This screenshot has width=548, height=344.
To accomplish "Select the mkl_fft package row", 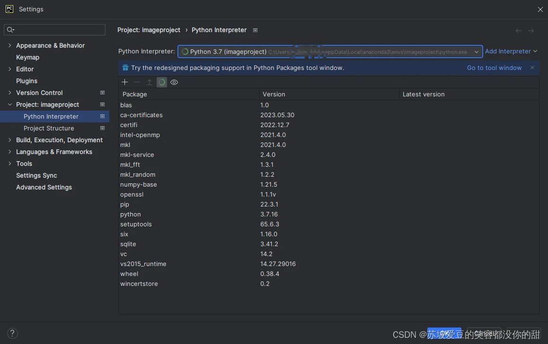I will (329, 164).
